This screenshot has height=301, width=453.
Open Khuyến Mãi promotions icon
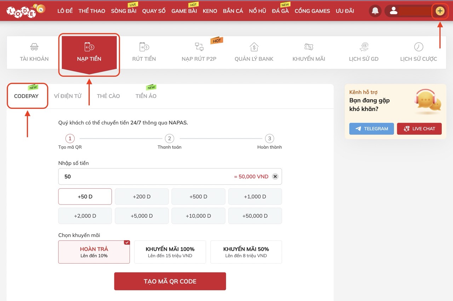tap(309, 47)
